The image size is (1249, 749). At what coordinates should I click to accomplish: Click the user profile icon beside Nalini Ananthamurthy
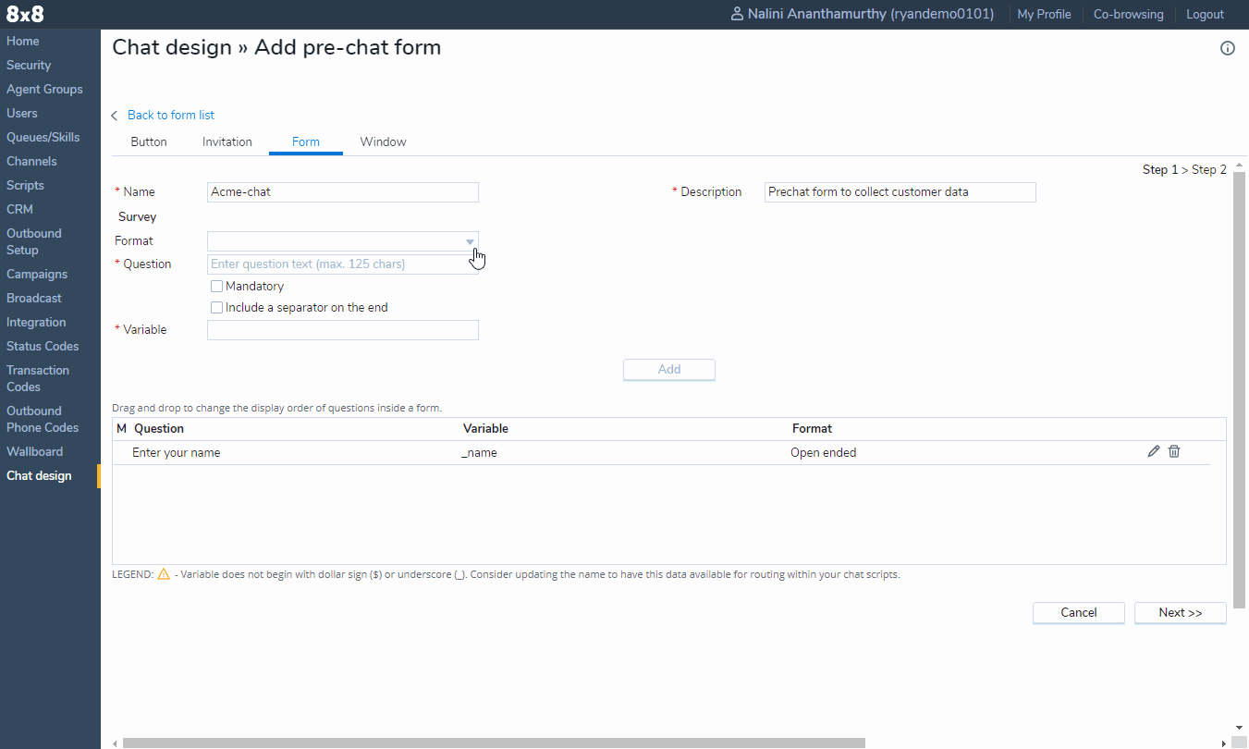point(737,14)
